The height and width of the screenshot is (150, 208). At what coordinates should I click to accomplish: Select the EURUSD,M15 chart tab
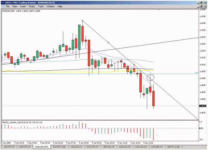click(42, 147)
